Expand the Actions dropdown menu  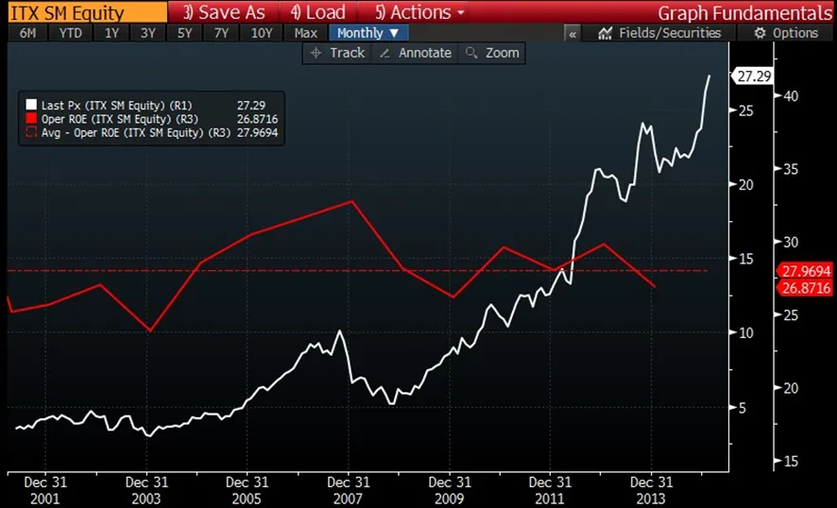point(419,12)
